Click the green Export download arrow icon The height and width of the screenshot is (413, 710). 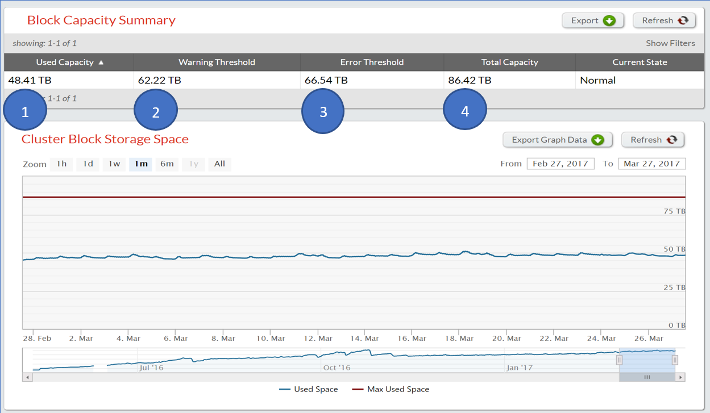tap(609, 20)
